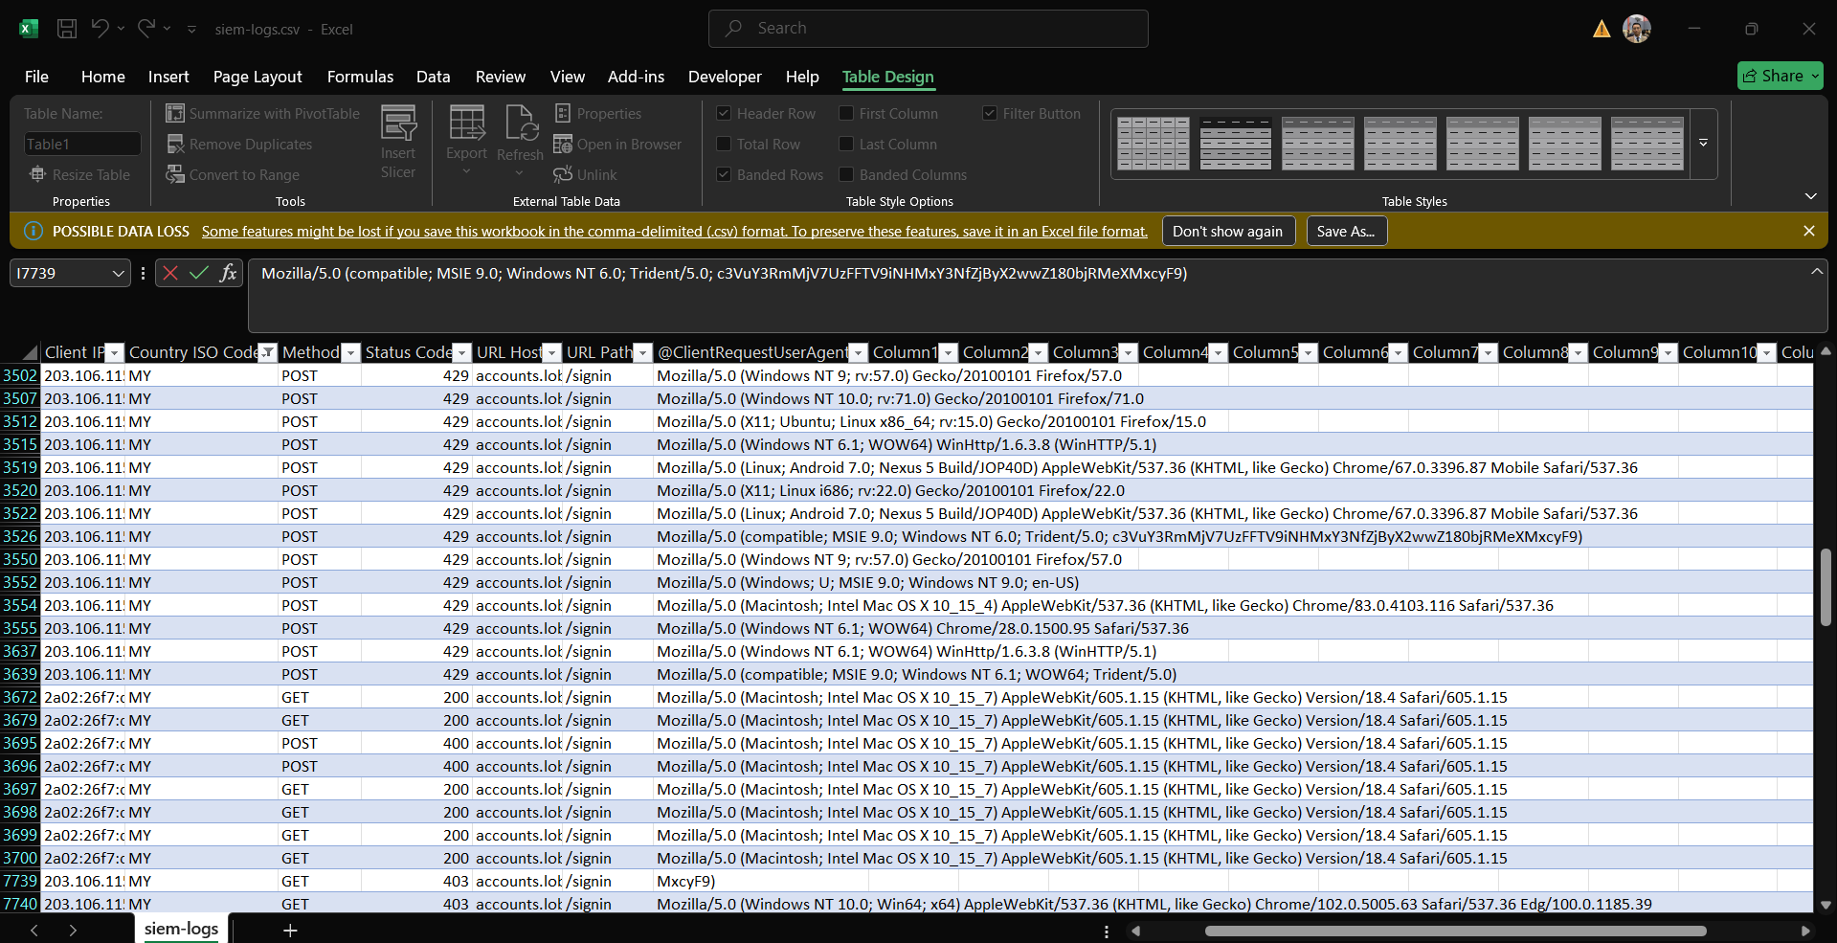1837x943 pixels.
Task: Open the user account profile picture
Action: 1637,29
